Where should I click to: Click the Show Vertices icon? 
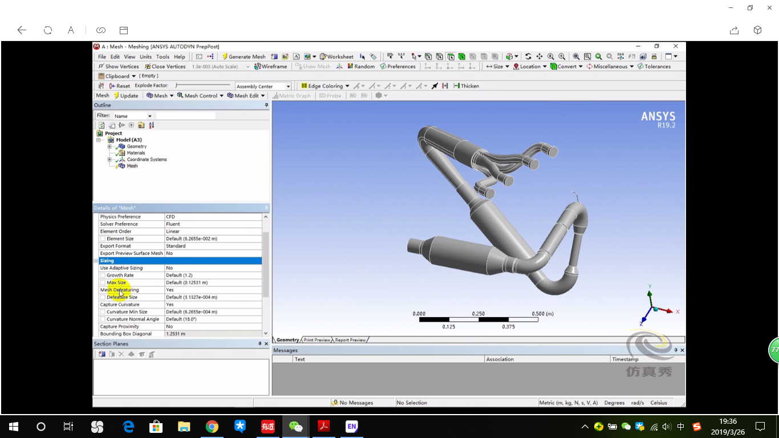pyautogui.click(x=119, y=67)
